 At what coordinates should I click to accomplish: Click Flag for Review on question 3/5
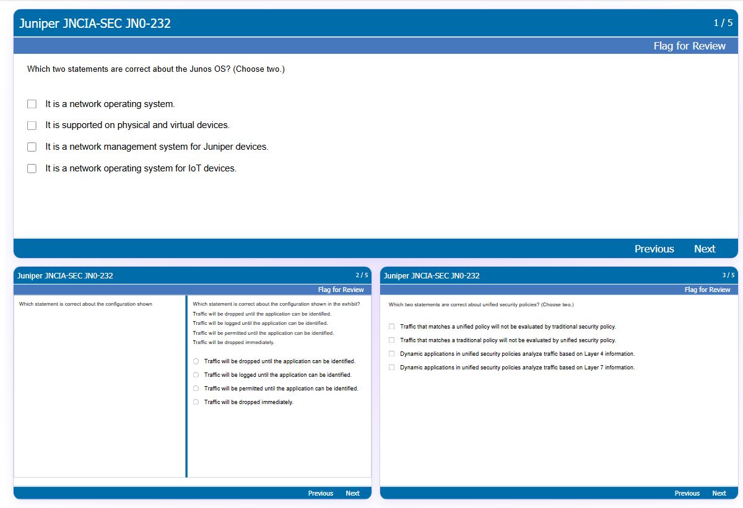coord(707,290)
